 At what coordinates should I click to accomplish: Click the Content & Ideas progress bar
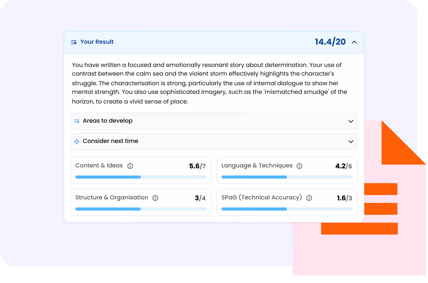click(141, 177)
